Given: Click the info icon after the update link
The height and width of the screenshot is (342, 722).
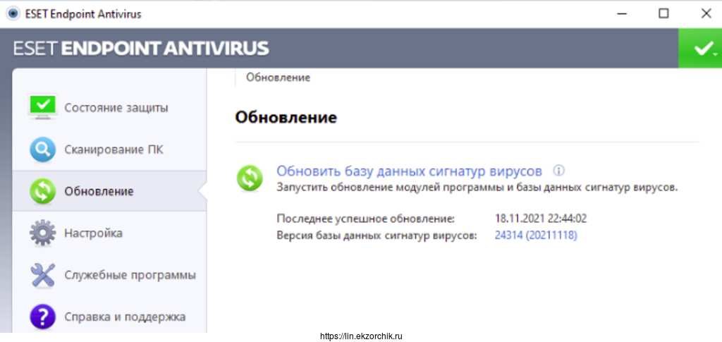Looking at the screenshot, I should coord(558,171).
